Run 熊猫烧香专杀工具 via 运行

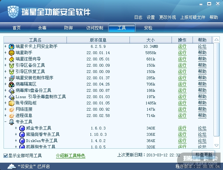[182, 134]
